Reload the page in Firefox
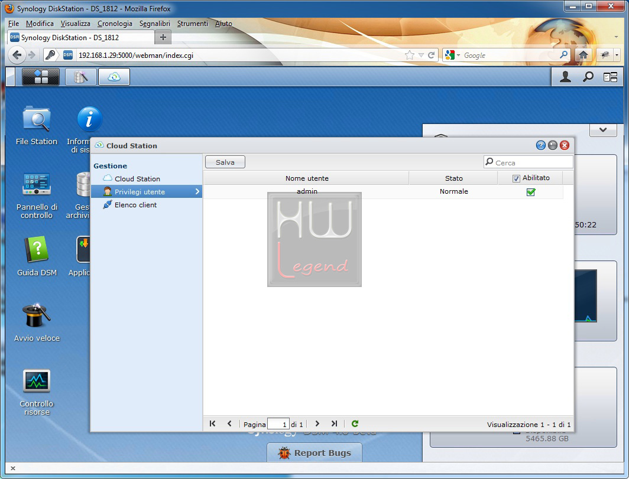 coord(431,55)
